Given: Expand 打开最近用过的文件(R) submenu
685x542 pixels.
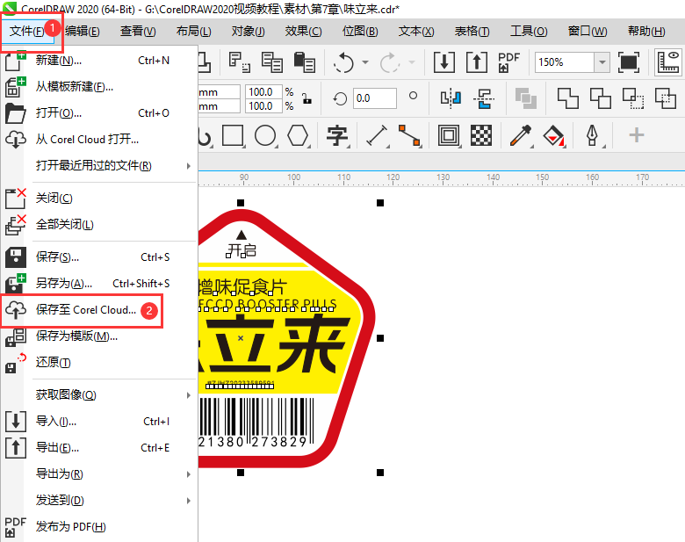Looking at the screenshot, I should coord(98,166).
